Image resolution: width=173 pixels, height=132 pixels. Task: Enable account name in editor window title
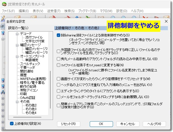pyautogui.click(x=58, y=91)
